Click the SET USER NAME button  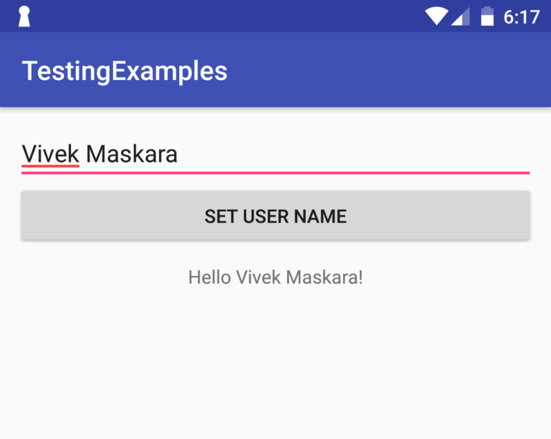pos(275,215)
